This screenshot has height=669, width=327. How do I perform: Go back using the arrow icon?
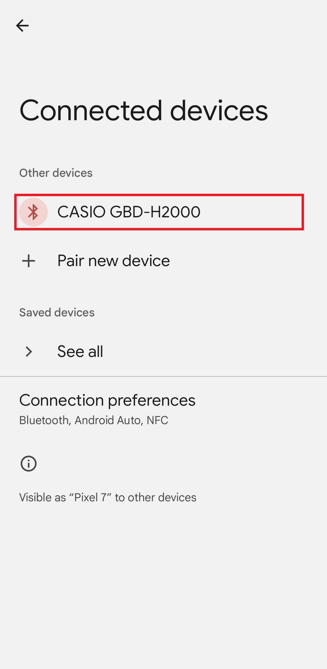tap(22, 26)
